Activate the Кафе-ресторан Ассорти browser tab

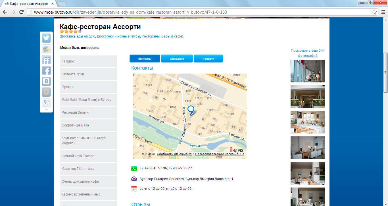point(28,4)
